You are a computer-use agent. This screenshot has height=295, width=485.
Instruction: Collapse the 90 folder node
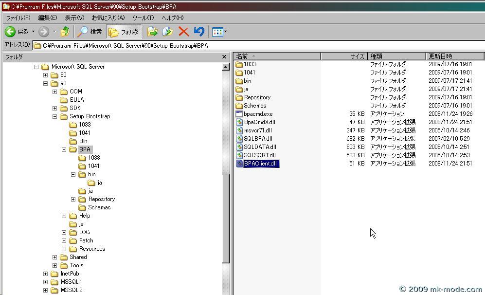tap(46, 83)
